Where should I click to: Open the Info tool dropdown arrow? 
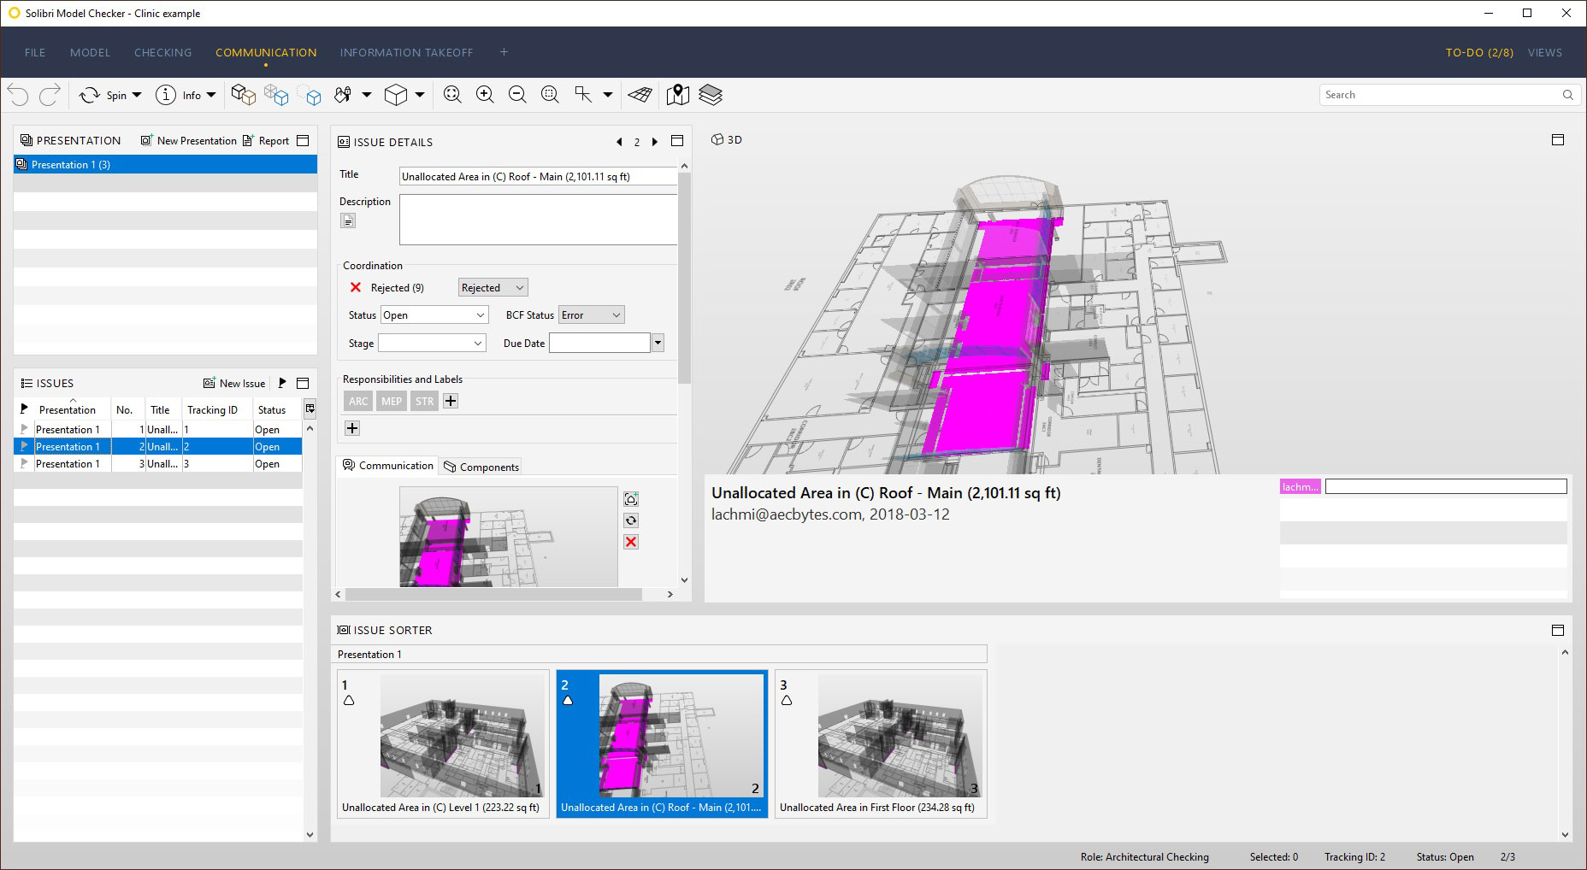pyautogui.click(x=211, y=95)
